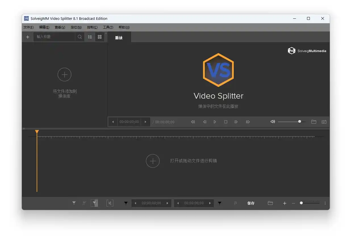This screenshot has height=238, width=355.
Task: Play the media
Action: [x=215, y=122]
